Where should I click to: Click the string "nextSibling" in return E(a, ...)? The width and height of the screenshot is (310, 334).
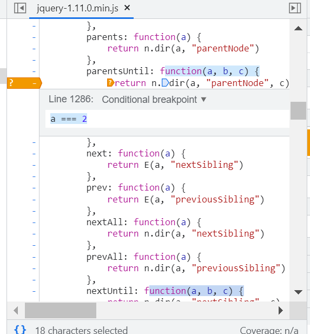(204, 165)
